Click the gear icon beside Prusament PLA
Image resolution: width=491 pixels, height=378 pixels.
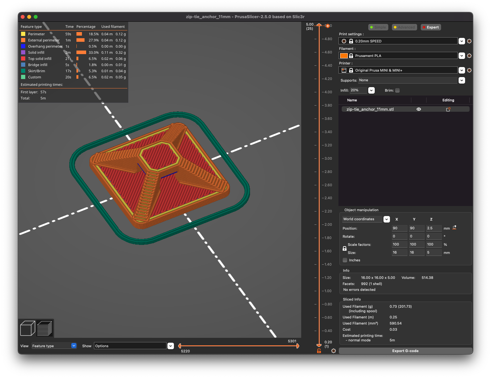coord(469,56)
